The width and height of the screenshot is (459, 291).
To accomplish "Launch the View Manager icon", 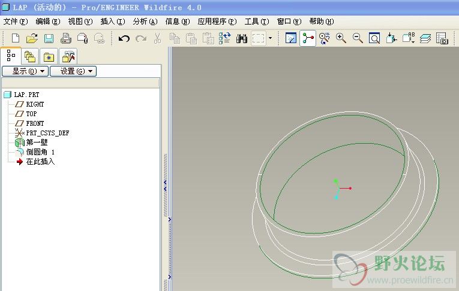I will [442, 38].
